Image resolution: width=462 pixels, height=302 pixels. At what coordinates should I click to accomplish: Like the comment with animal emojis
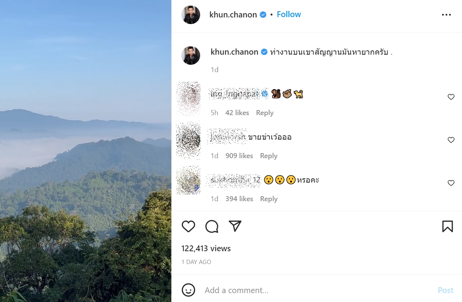point(451,97)
